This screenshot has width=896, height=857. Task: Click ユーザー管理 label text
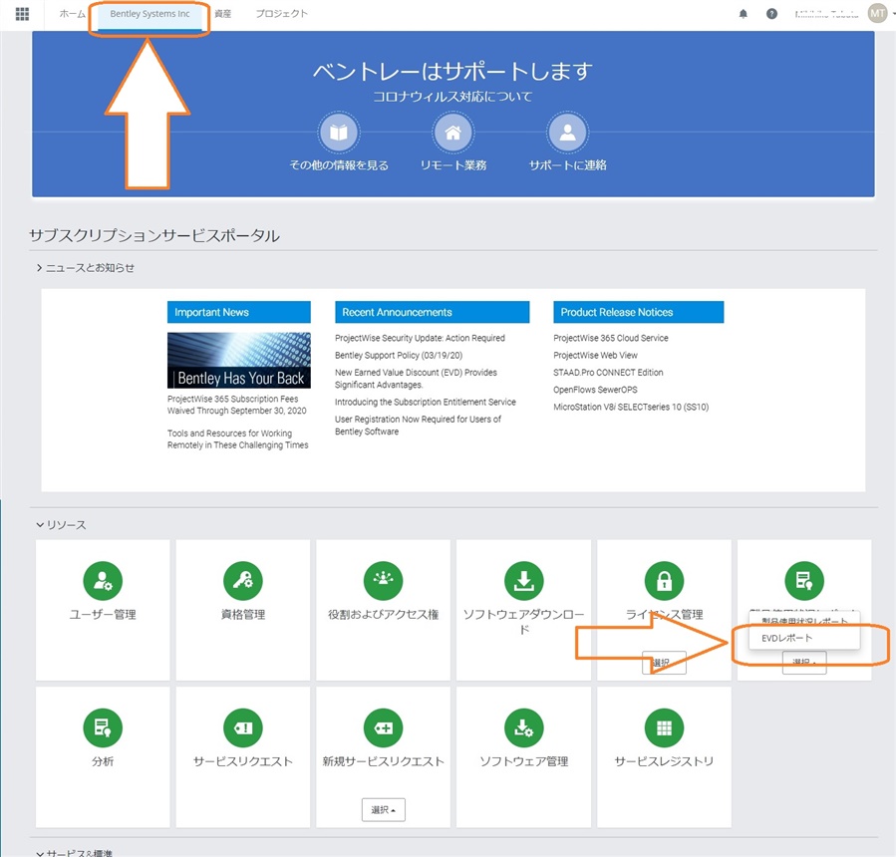(103, 615)
